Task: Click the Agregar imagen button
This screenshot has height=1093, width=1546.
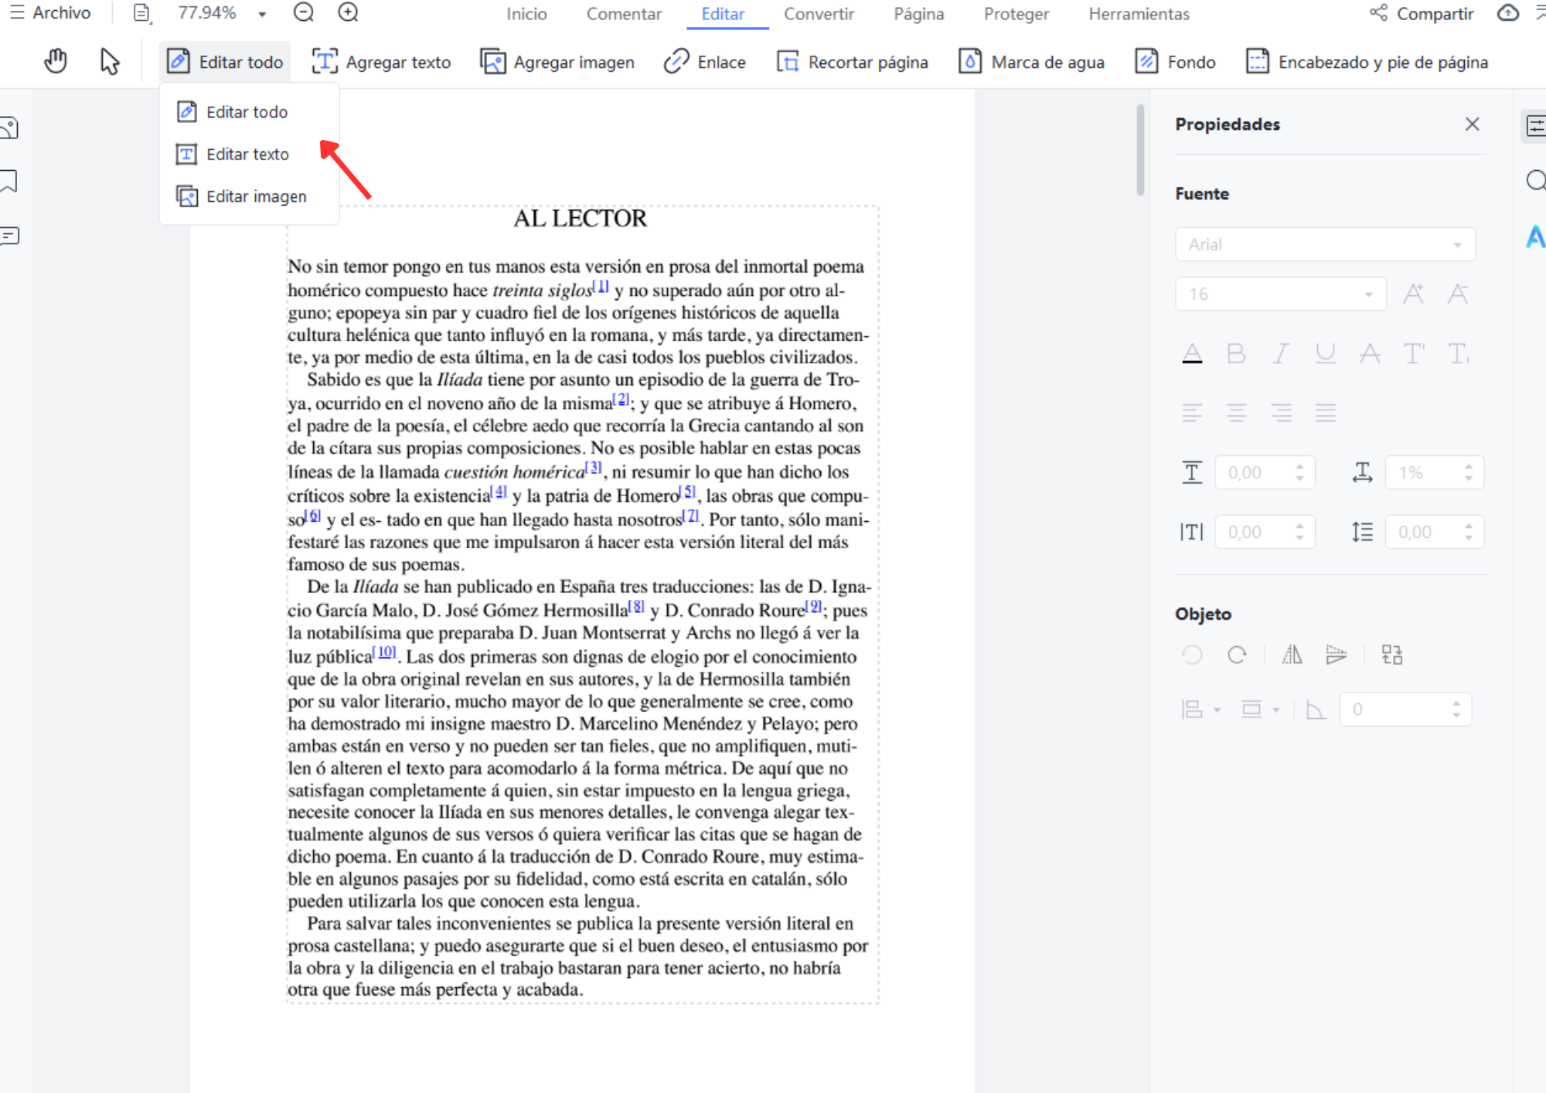Action: [557, 62]
